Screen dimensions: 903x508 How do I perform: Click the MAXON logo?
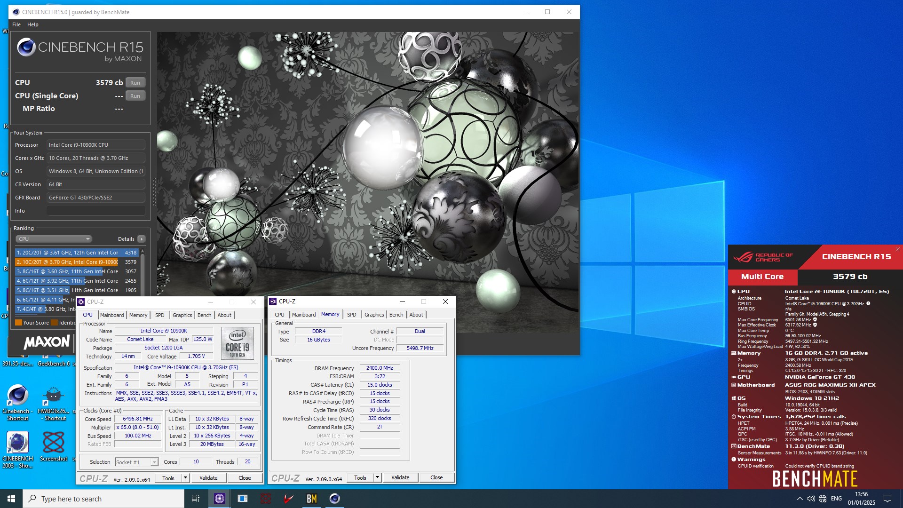click(x=47, y=342)
